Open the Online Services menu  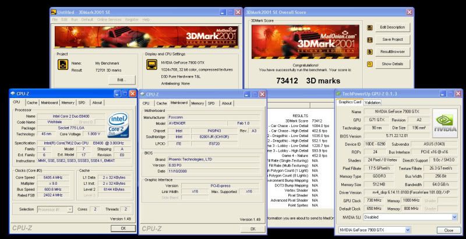[x=110, y=20]
